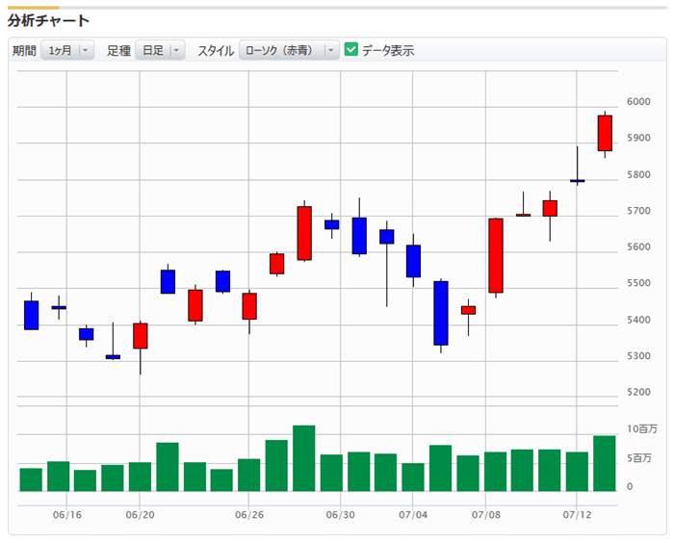This screenshot has height=543, width=674.
Task: Open the スタイル dropdown ローソク（赤青）
Action: (x=289, y=51)
